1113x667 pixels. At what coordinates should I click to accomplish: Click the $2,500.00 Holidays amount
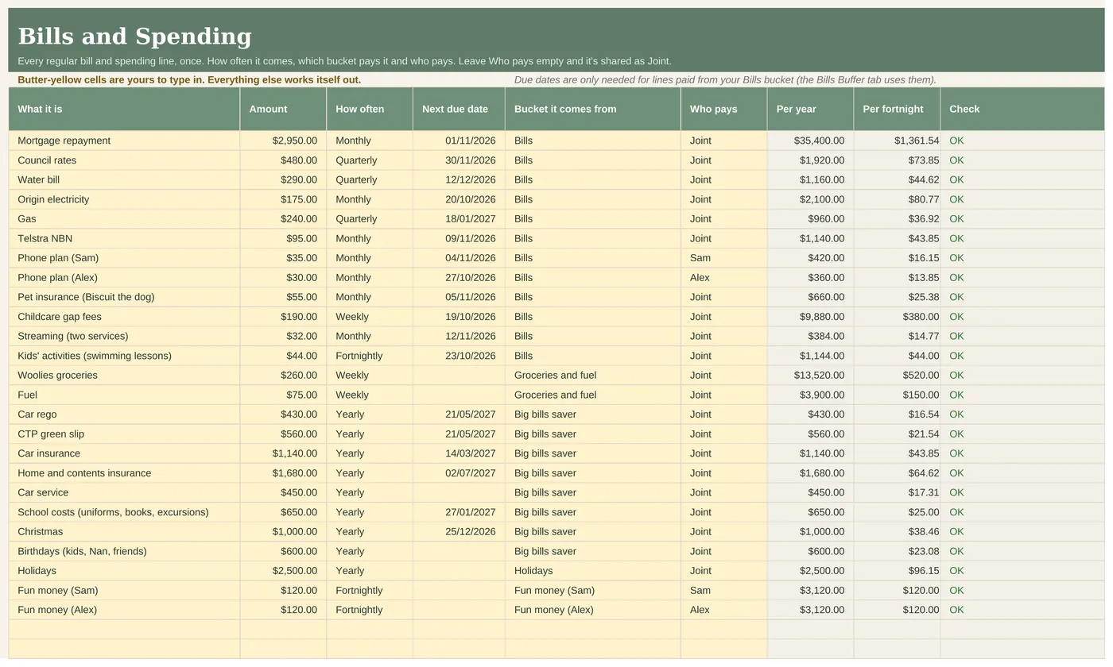click(x=283, y=571)
